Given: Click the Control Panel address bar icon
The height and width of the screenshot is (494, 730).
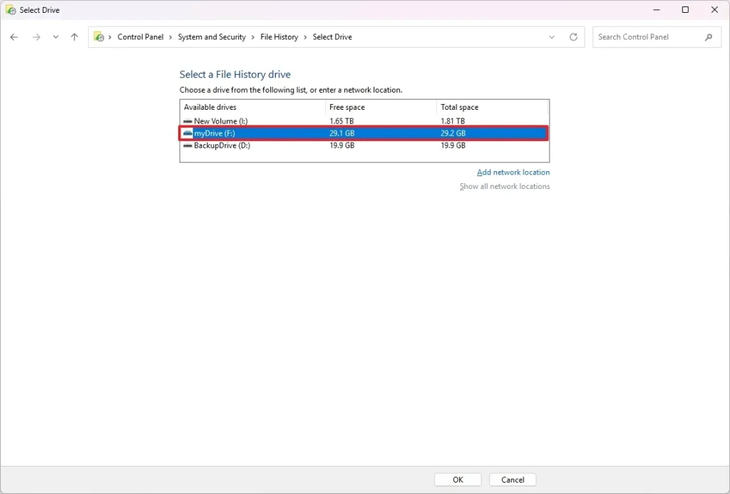Looking at the screenshot, I should 99,37.
